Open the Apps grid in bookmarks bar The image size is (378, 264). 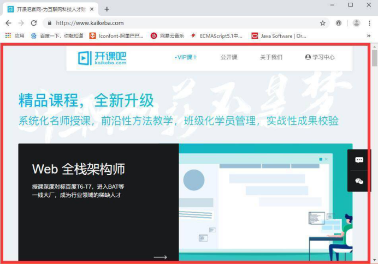[15, 36]
